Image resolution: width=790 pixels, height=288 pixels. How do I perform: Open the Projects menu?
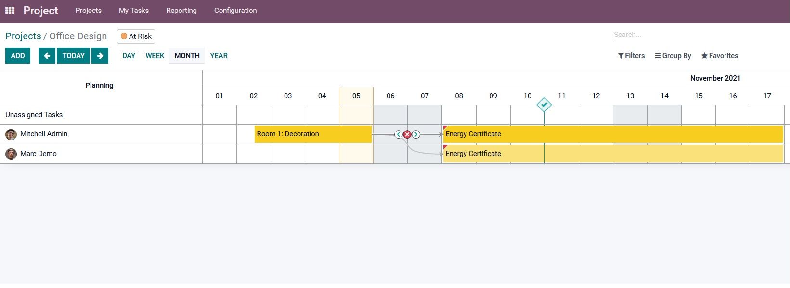89,11
